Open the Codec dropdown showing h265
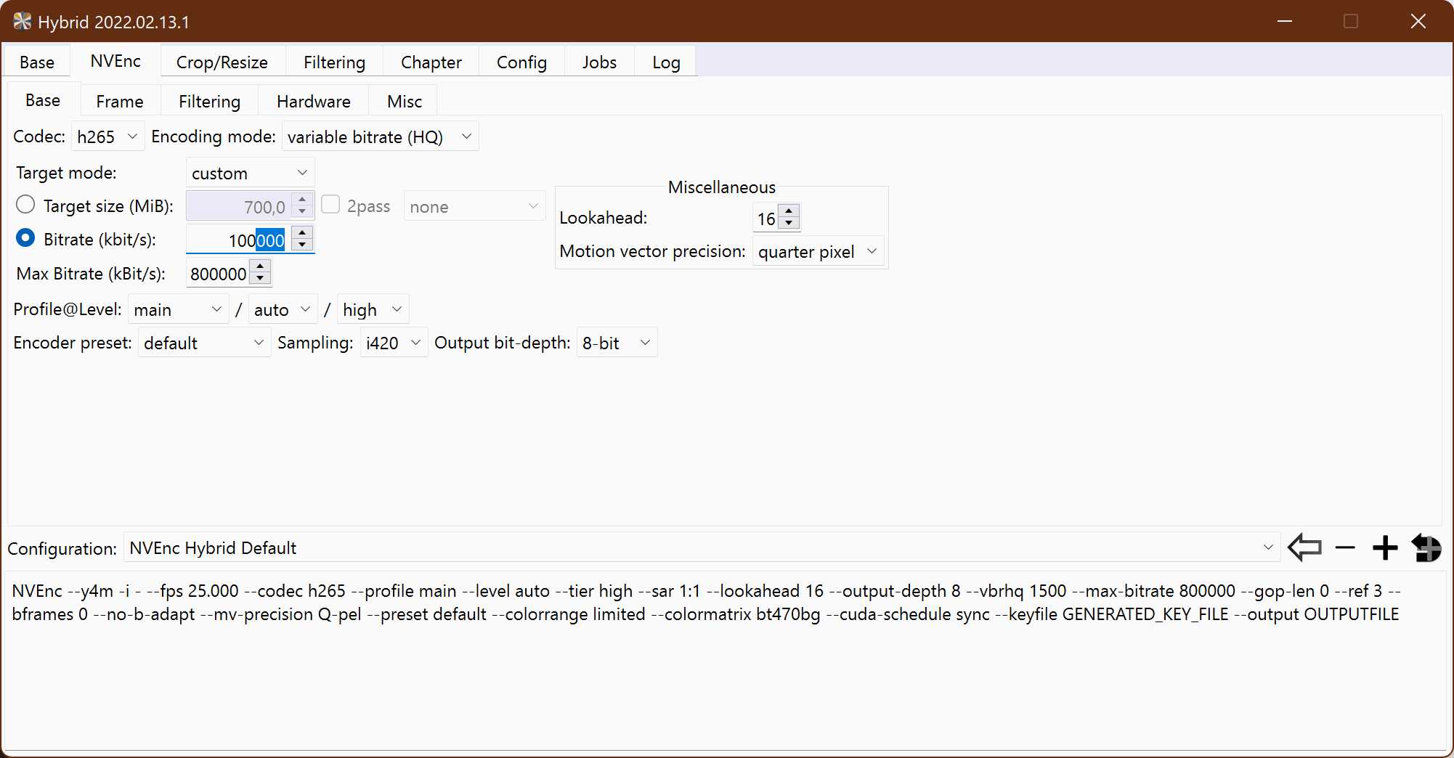 tap(107, 136)
